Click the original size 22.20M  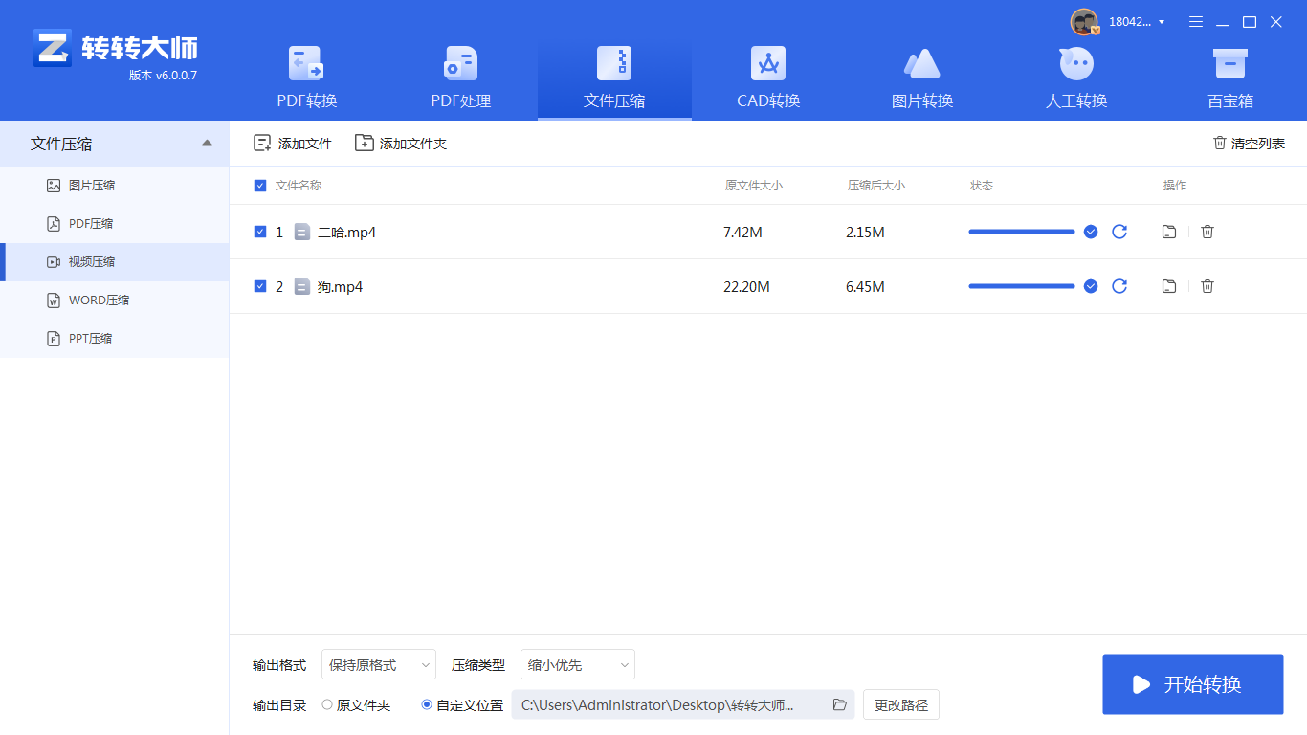pyautogui.click(x=746, y=287)
